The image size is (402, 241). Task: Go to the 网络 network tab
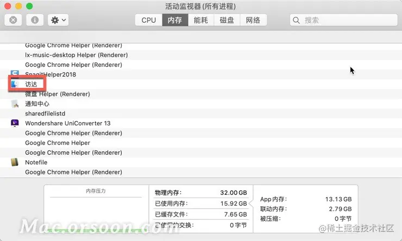click(x=253, y=20)
